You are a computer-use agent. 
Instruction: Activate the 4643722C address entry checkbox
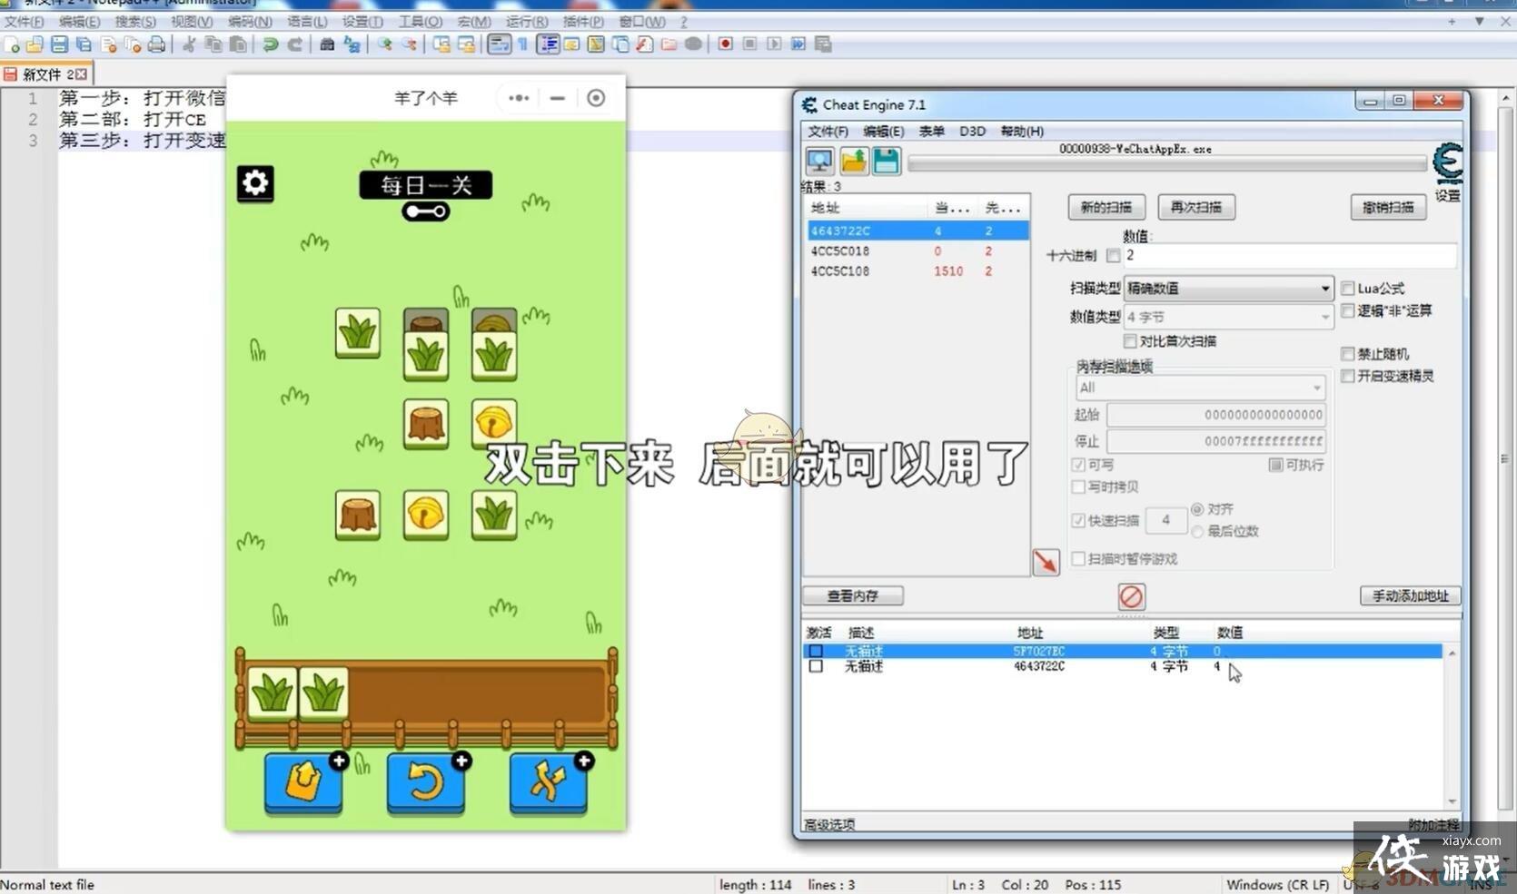point(816,666)
